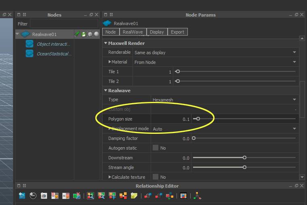Click the colored grid matrix view icon
Screen dimensions: 307x205
pyautogui.click(x=183, y=196)
